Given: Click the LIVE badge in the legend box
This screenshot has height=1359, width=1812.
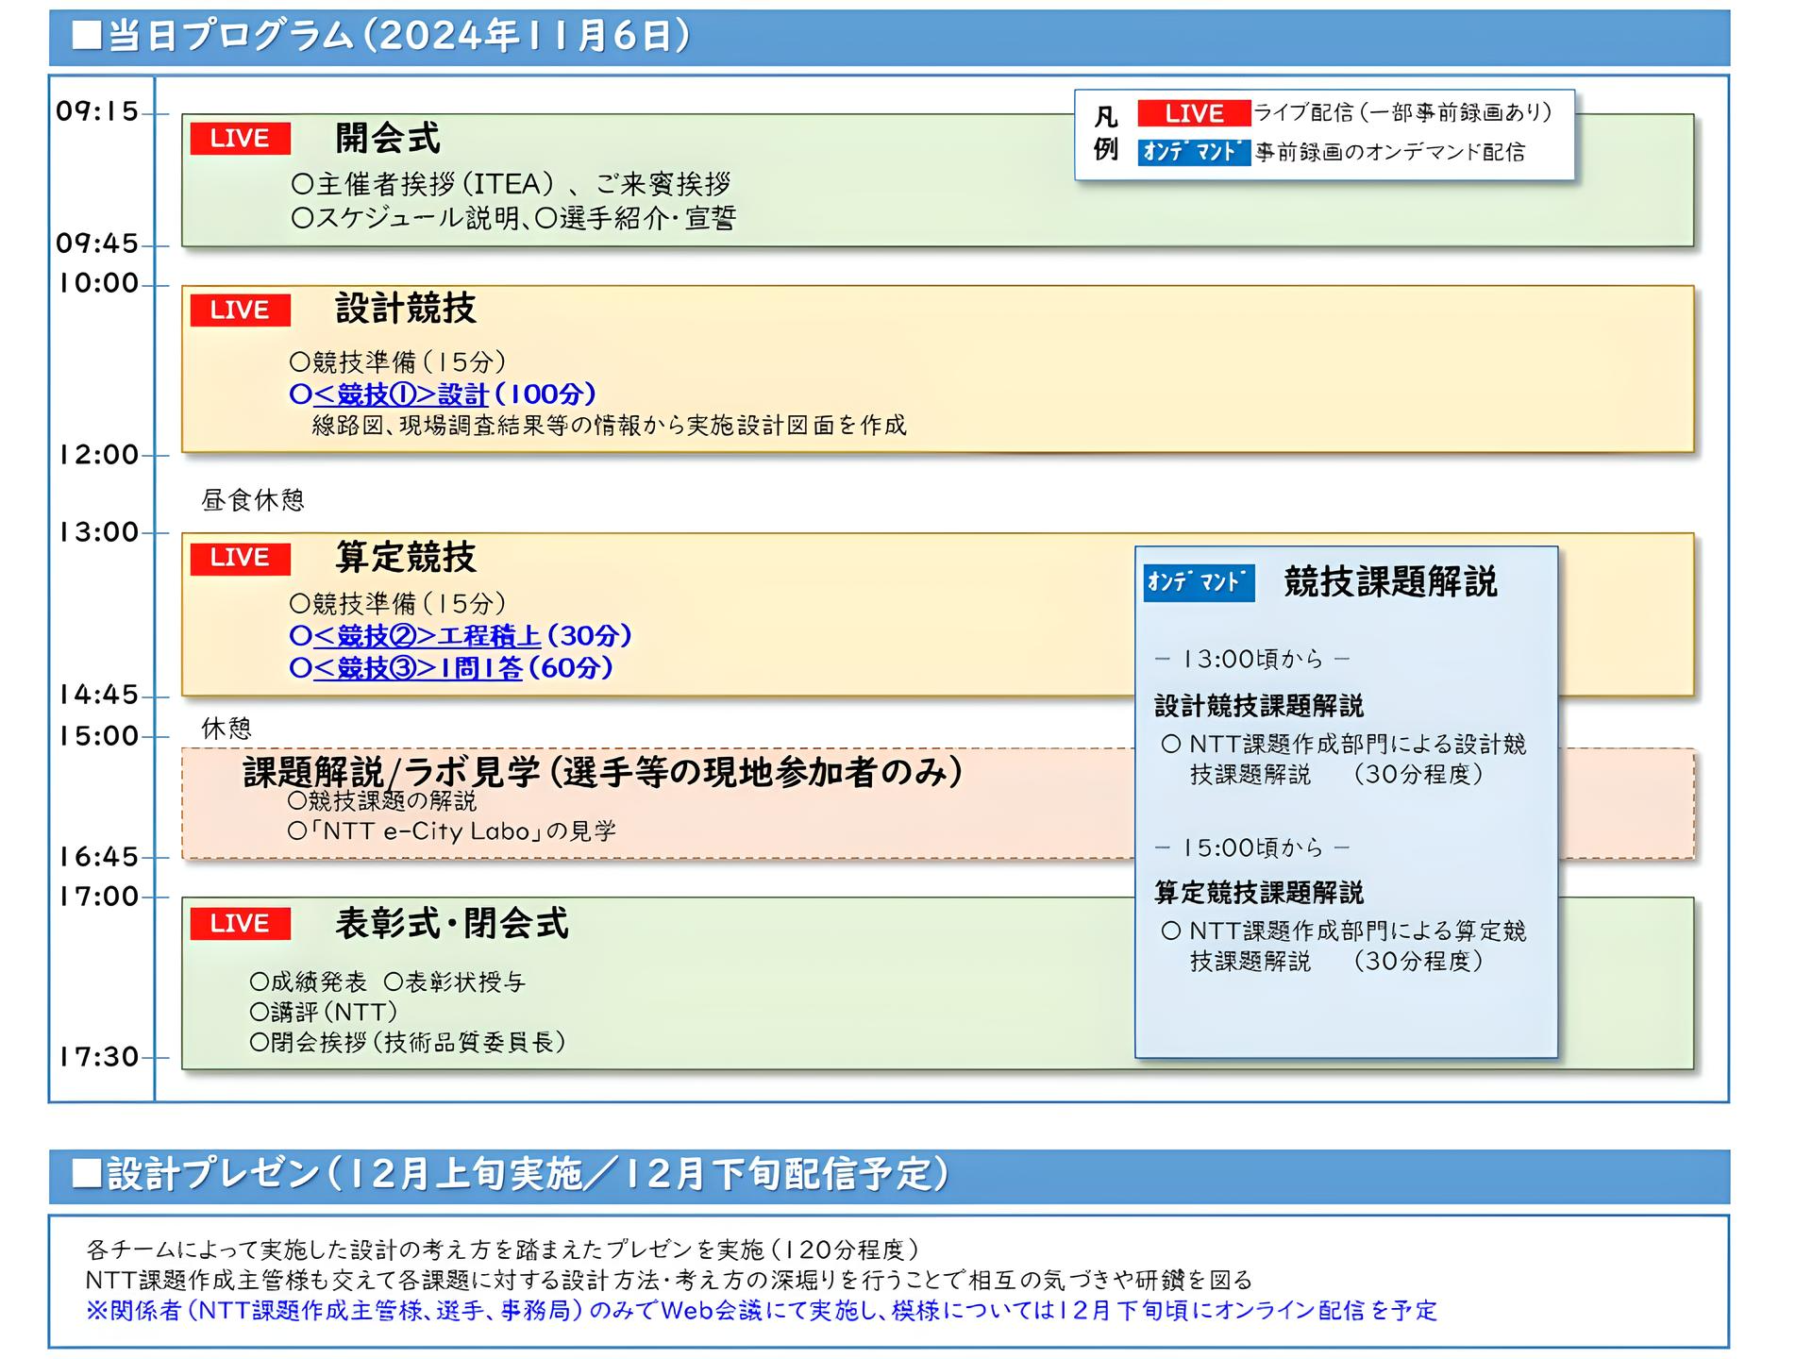Looking at the screenshot, I should [x=1194, y=113].
